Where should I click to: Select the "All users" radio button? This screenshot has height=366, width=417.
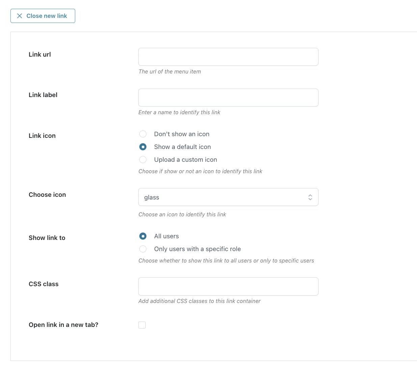143,236
